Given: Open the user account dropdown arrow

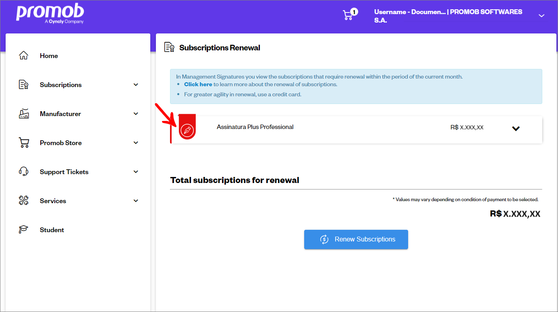Looking at the screenshot, I should tap(541, 16).
